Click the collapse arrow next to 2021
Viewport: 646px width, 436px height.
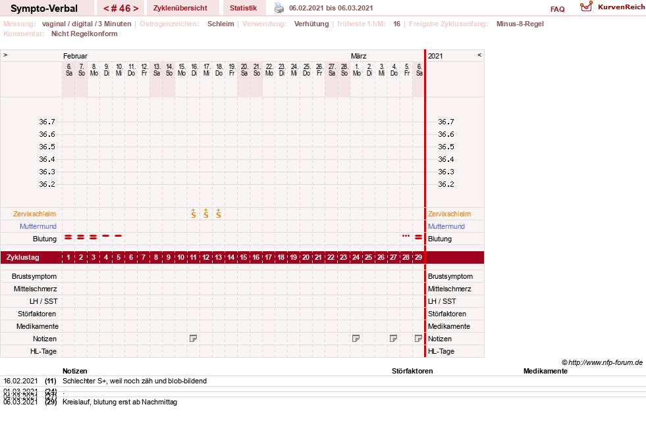click(479, 55)
